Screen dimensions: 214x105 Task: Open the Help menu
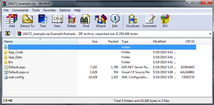coord(77,10)
